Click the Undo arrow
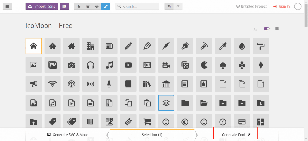This screenshot has width=308, height=141. point(169,6)
